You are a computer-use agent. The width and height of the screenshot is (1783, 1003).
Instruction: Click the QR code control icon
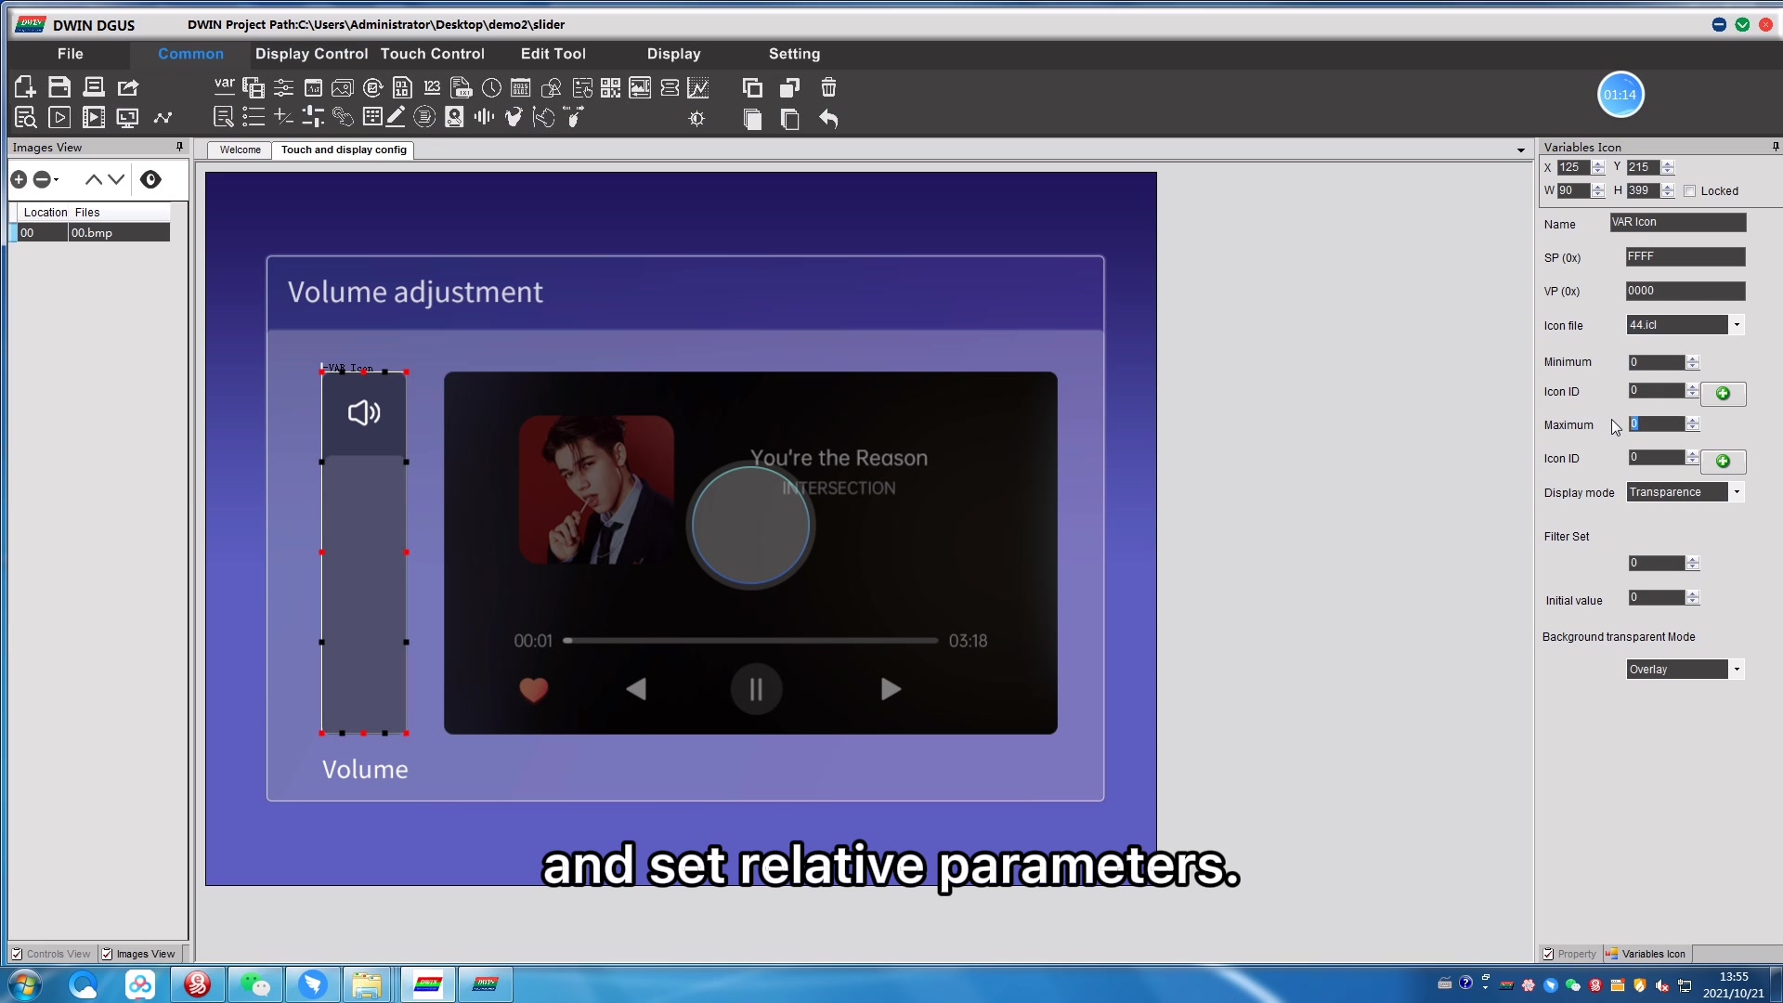610,88
